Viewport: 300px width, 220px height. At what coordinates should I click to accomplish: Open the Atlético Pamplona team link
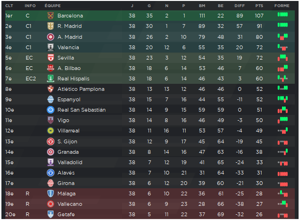[x=81, y=89]
